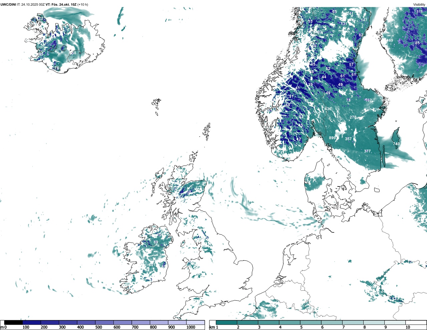Click the 'm' unit label on the legend
The height and width of the screenshot is (330, 427).
click(x=2, y=327)
